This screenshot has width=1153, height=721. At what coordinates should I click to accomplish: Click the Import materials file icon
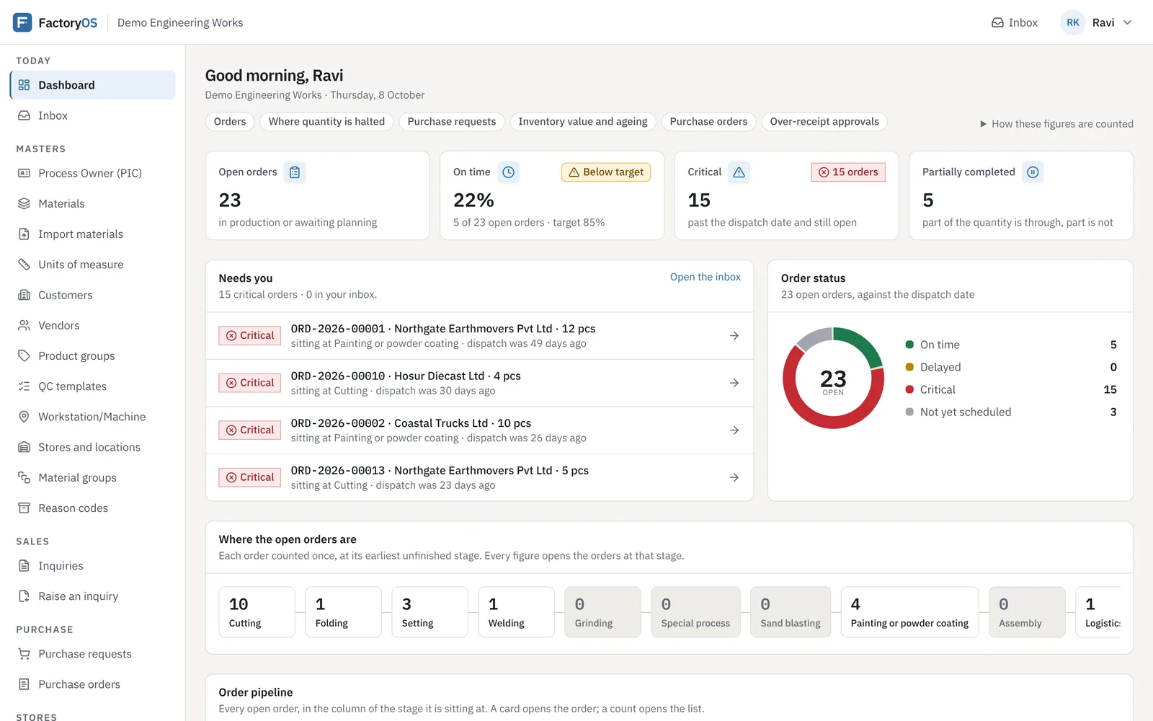[x=24, y=234]
